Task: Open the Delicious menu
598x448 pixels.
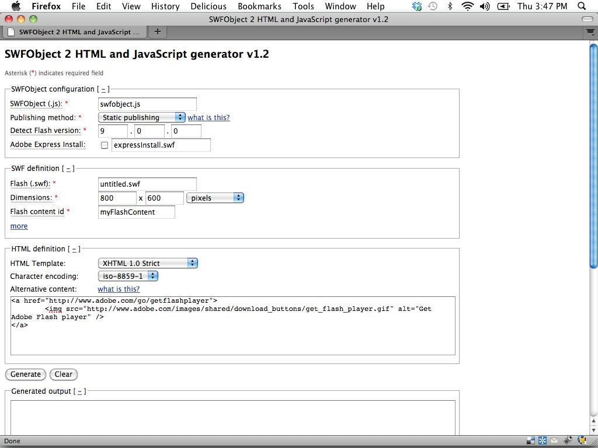Action: [208, 6]
